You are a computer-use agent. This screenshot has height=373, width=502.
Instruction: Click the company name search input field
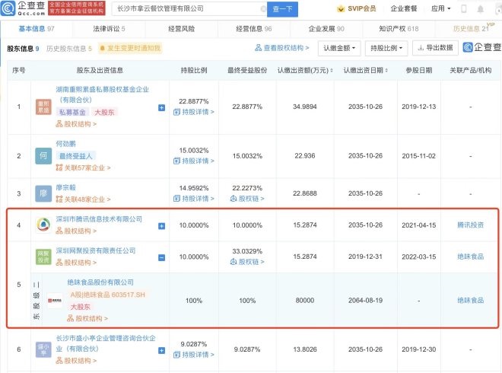point(189,8)
